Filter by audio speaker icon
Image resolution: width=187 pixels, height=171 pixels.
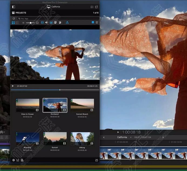point(47,23)
